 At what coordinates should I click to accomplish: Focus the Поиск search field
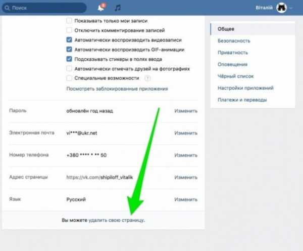[44, 8]
